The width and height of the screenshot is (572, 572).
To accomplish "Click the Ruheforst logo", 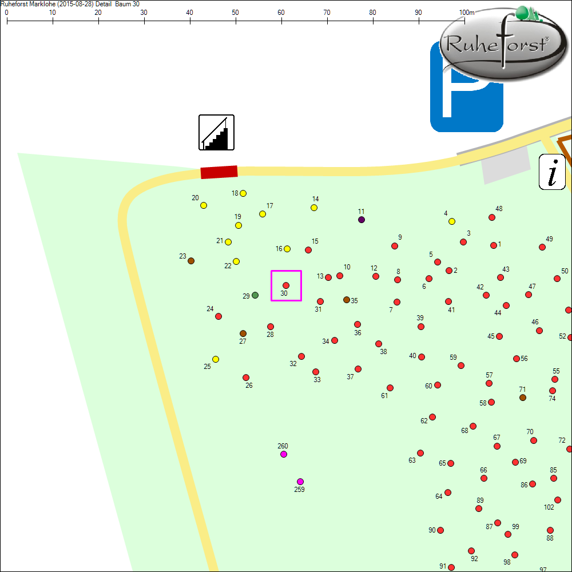I will (503, 43).
